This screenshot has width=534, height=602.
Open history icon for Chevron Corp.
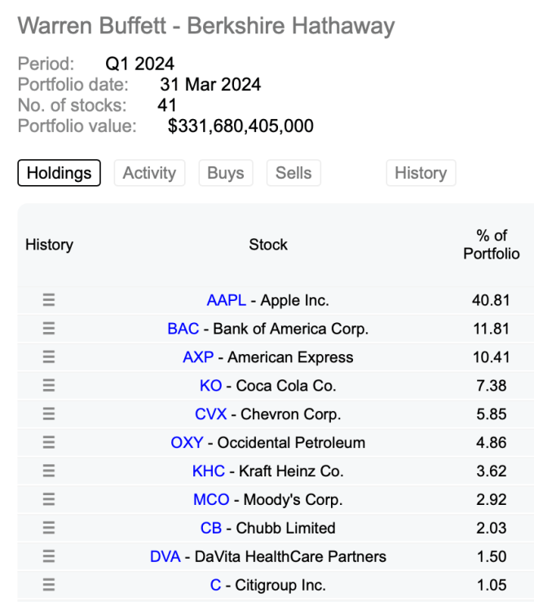click(x=49, y=414)
